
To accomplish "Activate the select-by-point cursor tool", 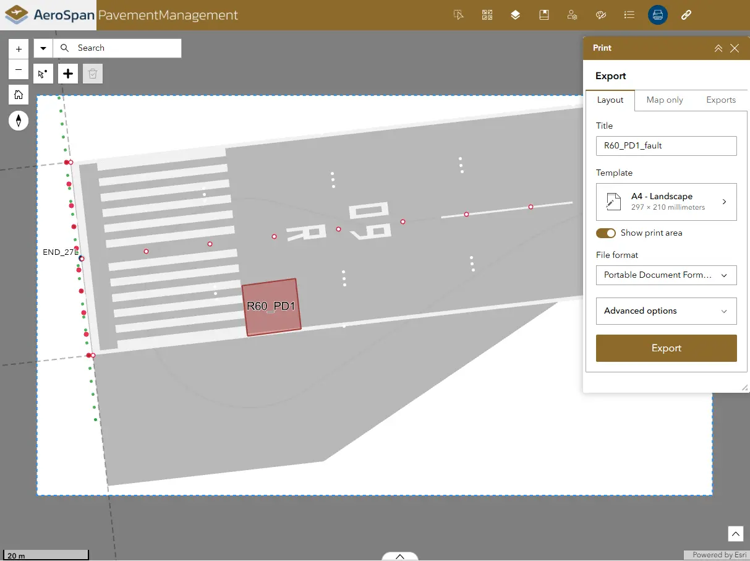I will (43, 74).
